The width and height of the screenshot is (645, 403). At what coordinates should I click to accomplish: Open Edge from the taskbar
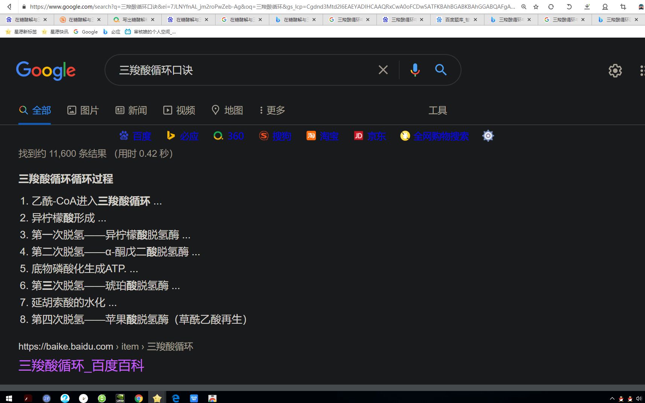coord(176,398)
